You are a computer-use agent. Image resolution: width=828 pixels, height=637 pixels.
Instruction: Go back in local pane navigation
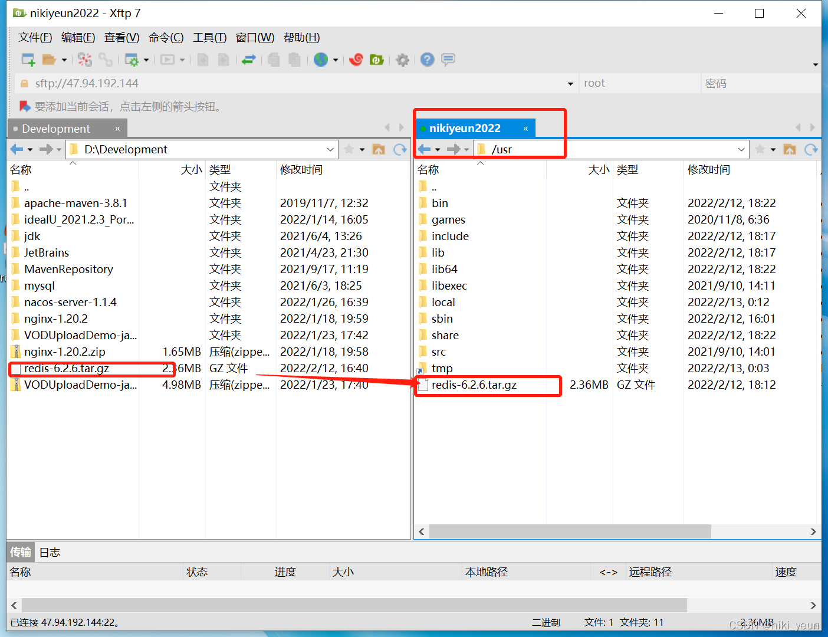[x=17, y=149]
